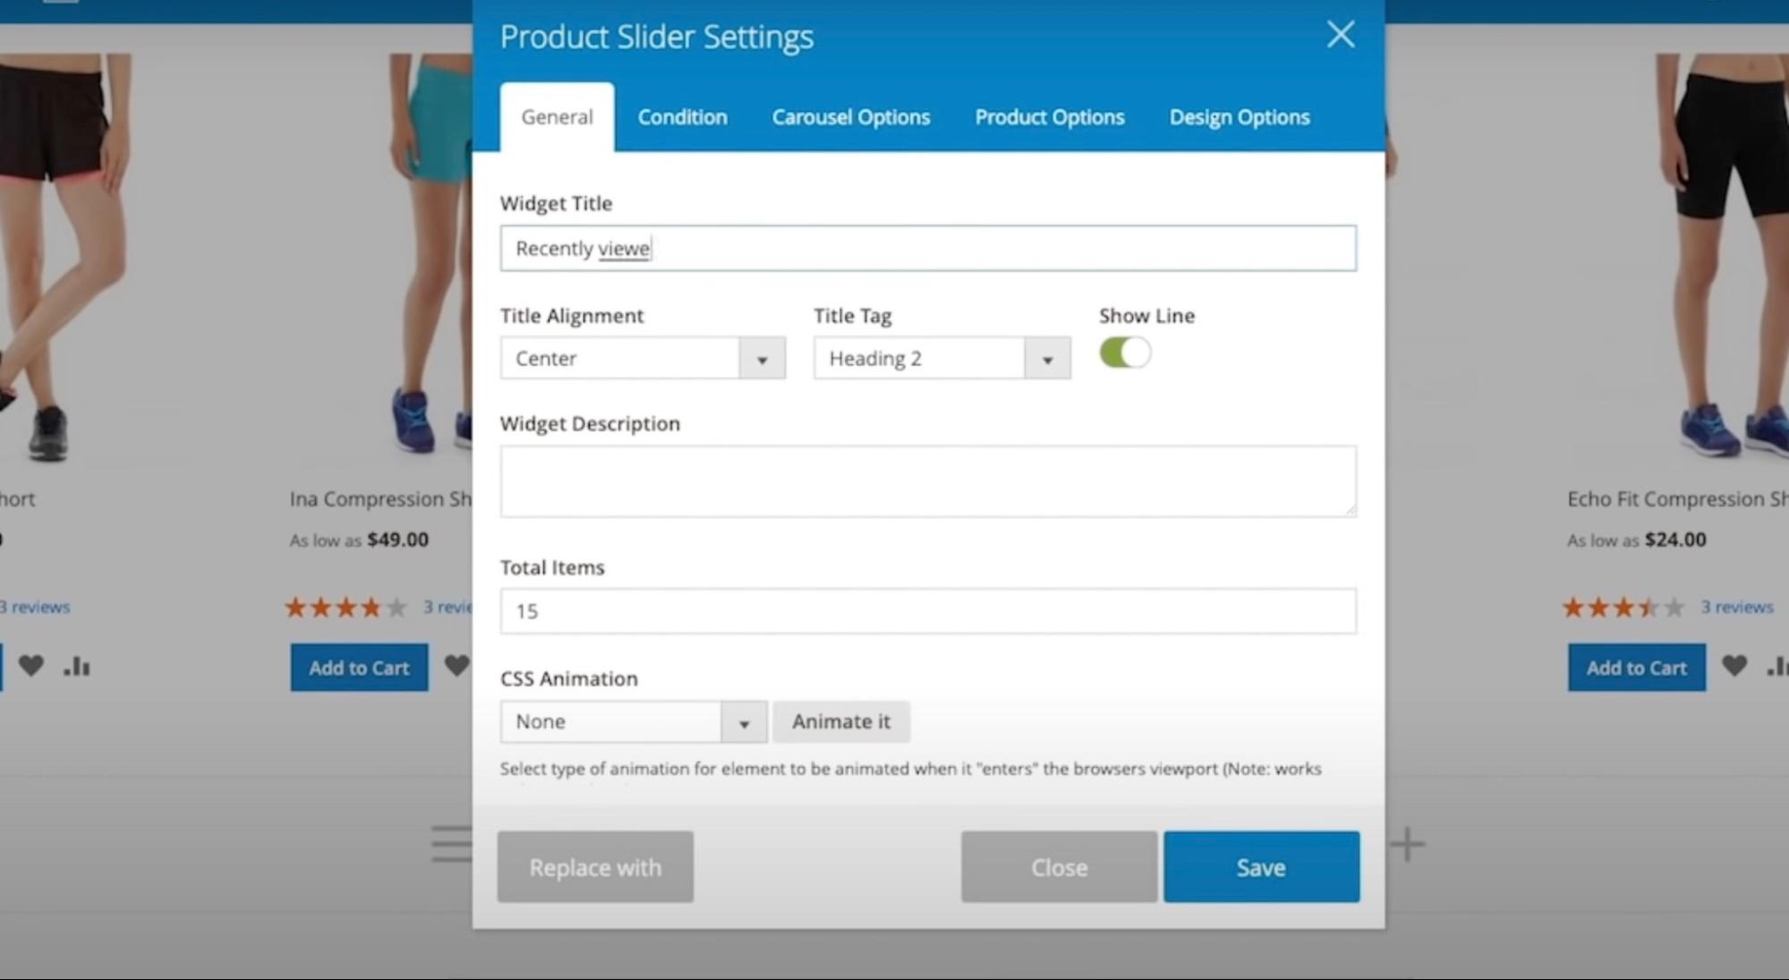
Task: Open the Carousel Options tab
Action: click(850, 117)
